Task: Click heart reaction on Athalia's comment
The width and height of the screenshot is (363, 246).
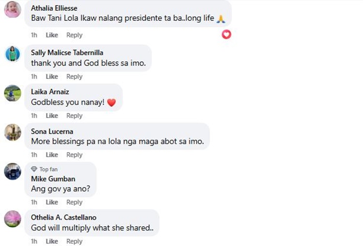Action: [x=226, y=34]
